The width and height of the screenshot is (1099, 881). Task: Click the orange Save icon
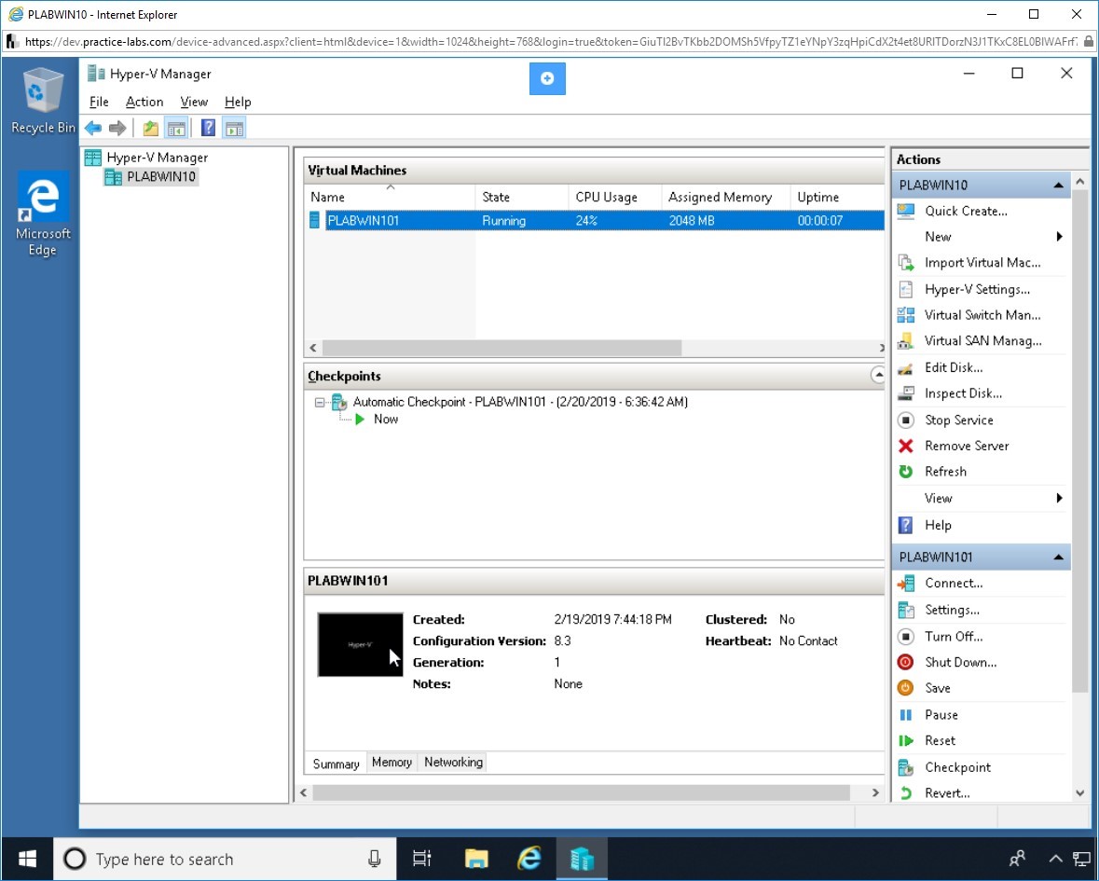905,688
